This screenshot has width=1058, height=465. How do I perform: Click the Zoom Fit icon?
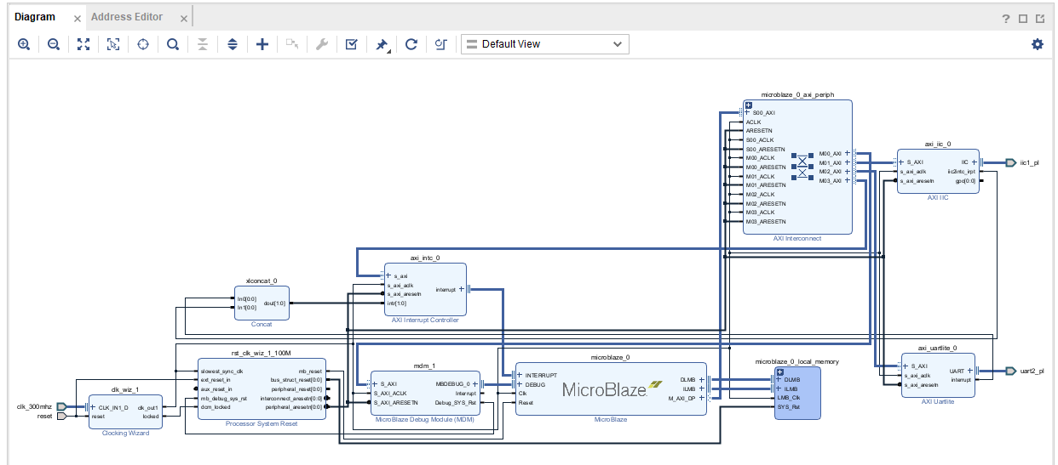[83, 44]
